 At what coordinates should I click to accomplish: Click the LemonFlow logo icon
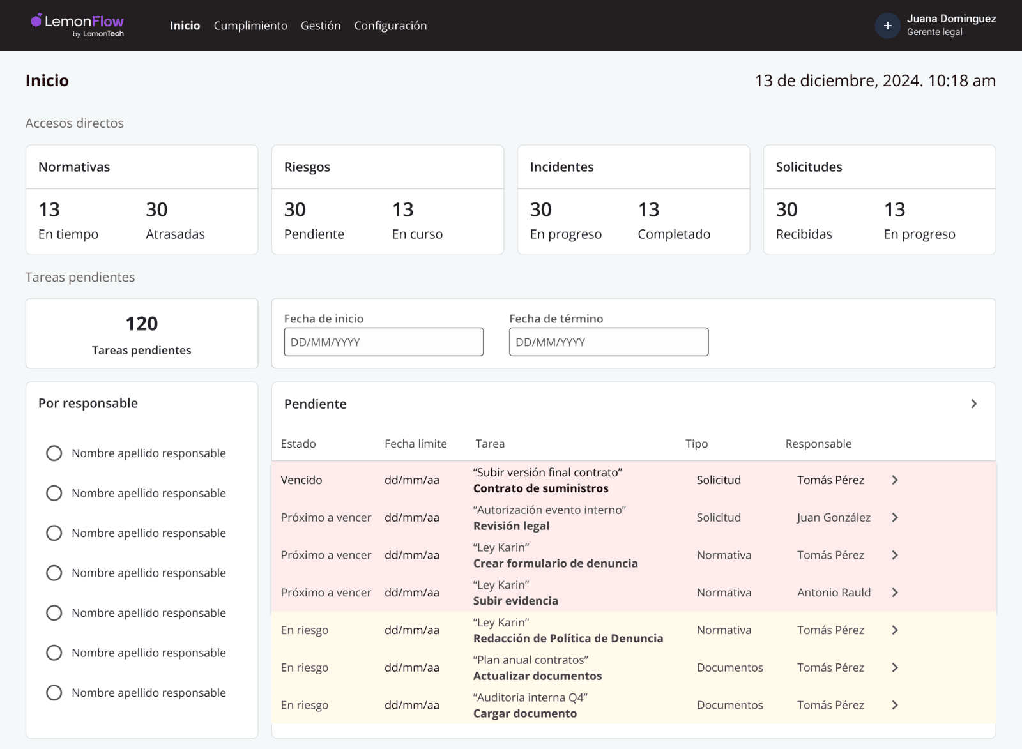coord(36,20)
